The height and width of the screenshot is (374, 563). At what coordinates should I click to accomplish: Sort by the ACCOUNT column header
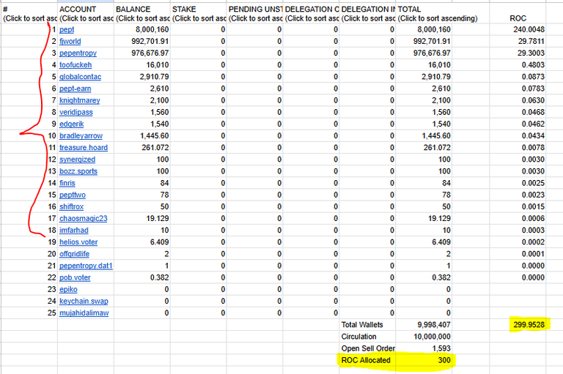pyautogui.click(x=86, y=14)
